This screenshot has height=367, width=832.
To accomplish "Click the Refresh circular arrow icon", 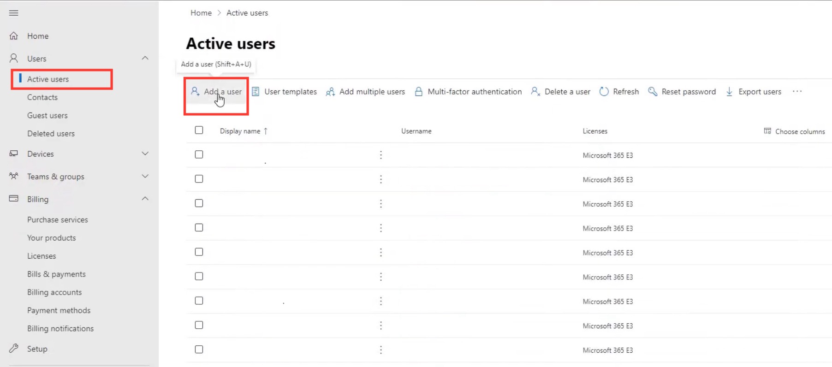I will click(x=604, y=91).
